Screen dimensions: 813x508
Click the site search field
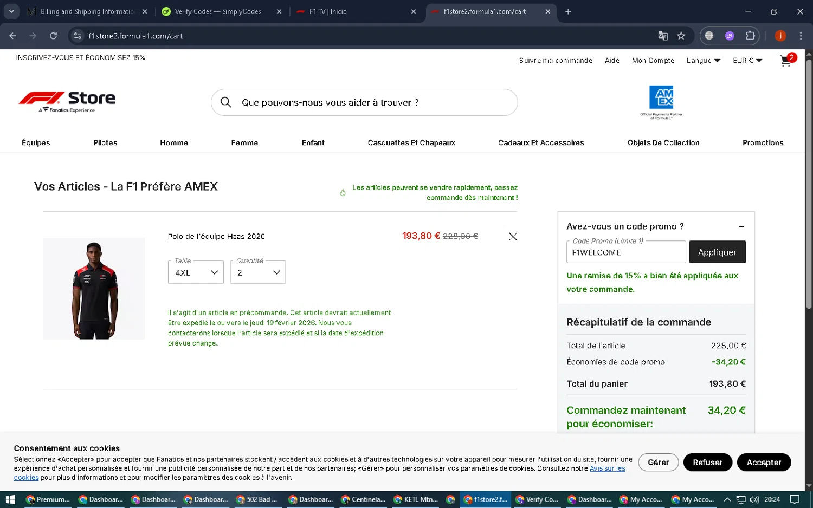(x=364, y=102)
